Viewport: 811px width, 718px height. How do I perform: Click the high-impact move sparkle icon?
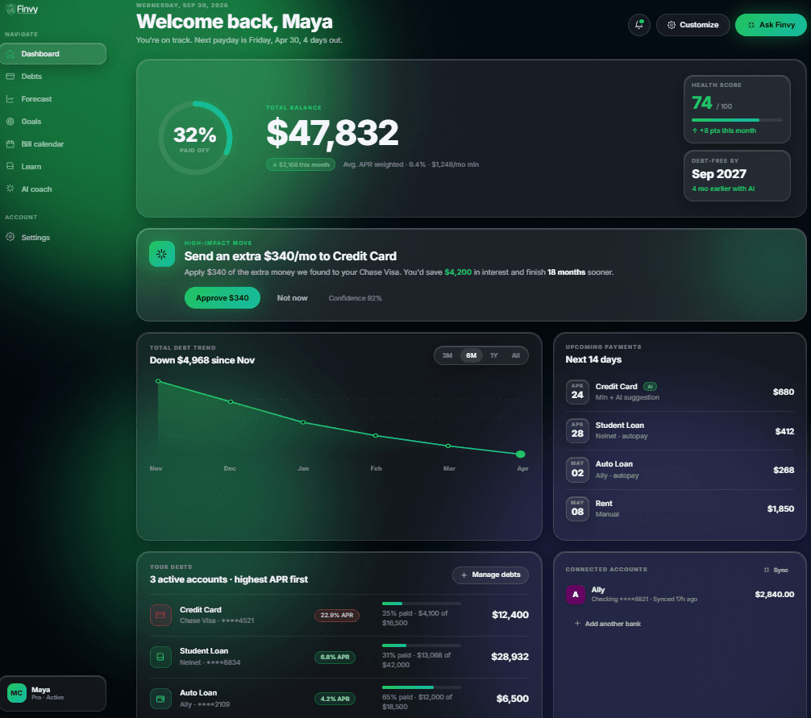click(x=161, y=254)
